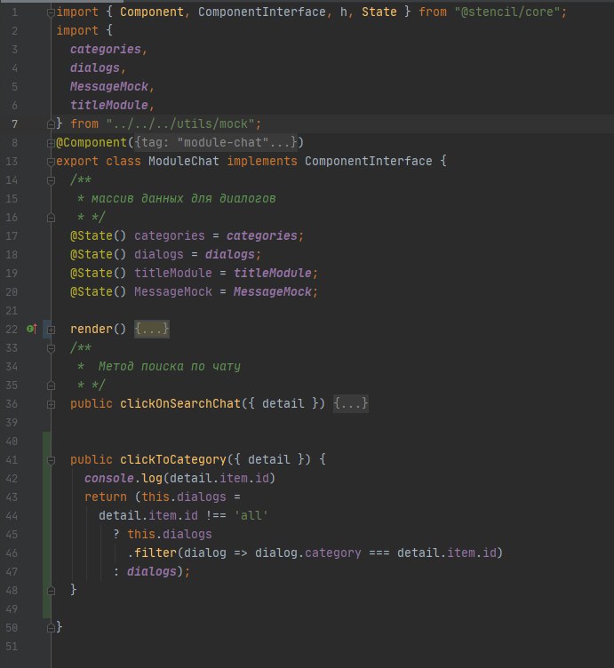Collapse the clickToCategory method on line 41

(51, 460)
